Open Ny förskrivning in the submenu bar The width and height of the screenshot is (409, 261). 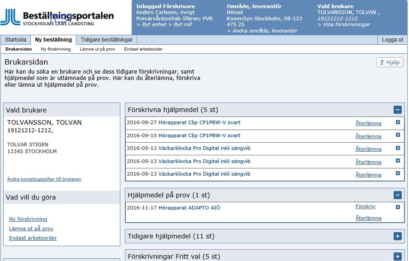pos(56,49)
